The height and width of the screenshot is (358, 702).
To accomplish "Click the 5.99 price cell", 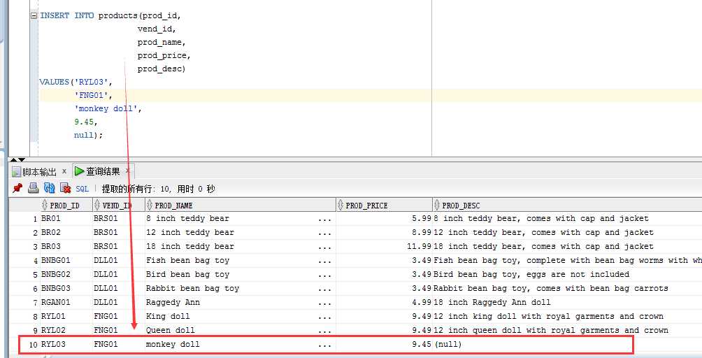I will (384, 218).
